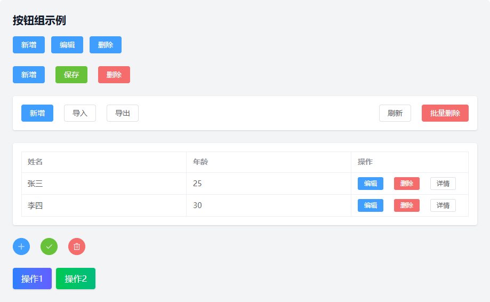Click 删除 in the 李四 row
Screen dimensions: 490x302
coord(407,205)
